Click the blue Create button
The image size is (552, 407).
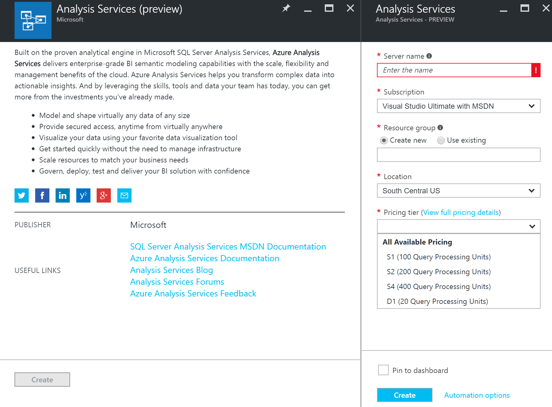click(x=404, y=395)
